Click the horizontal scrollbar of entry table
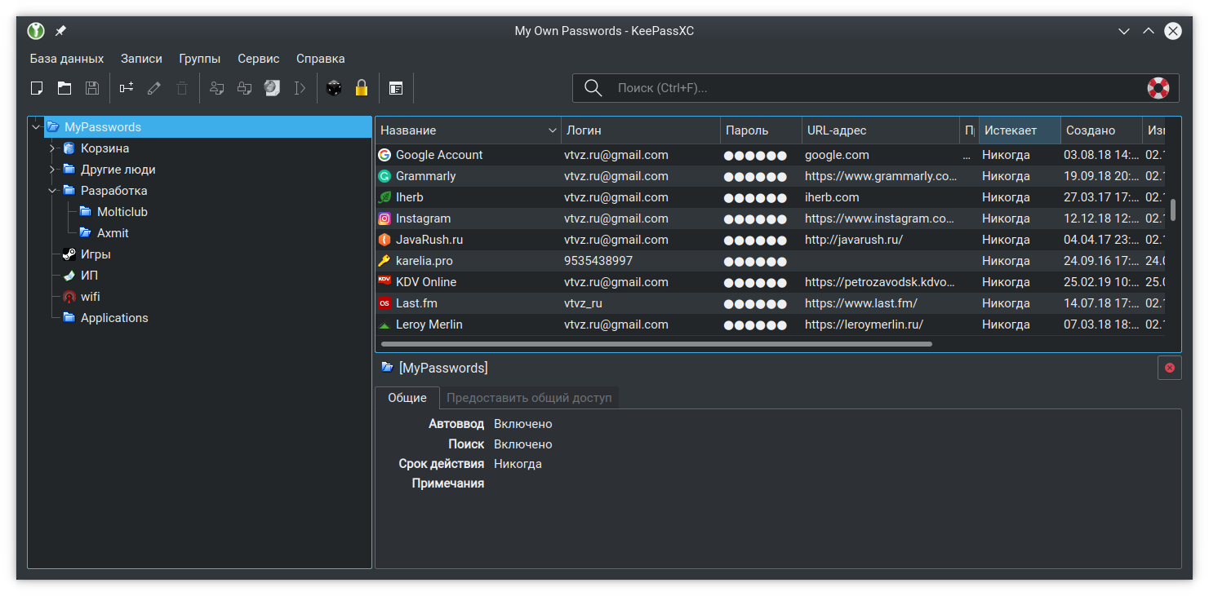Viewport: 1209px width, 596px height. (x=656, y=344)
